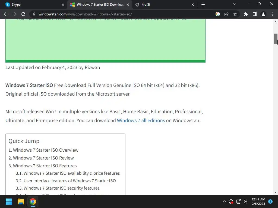This screenshot has height=208, width=278.
Task: Select the Windows 7 Starter ISO Download tab
Action: click(x=99, y=5)
